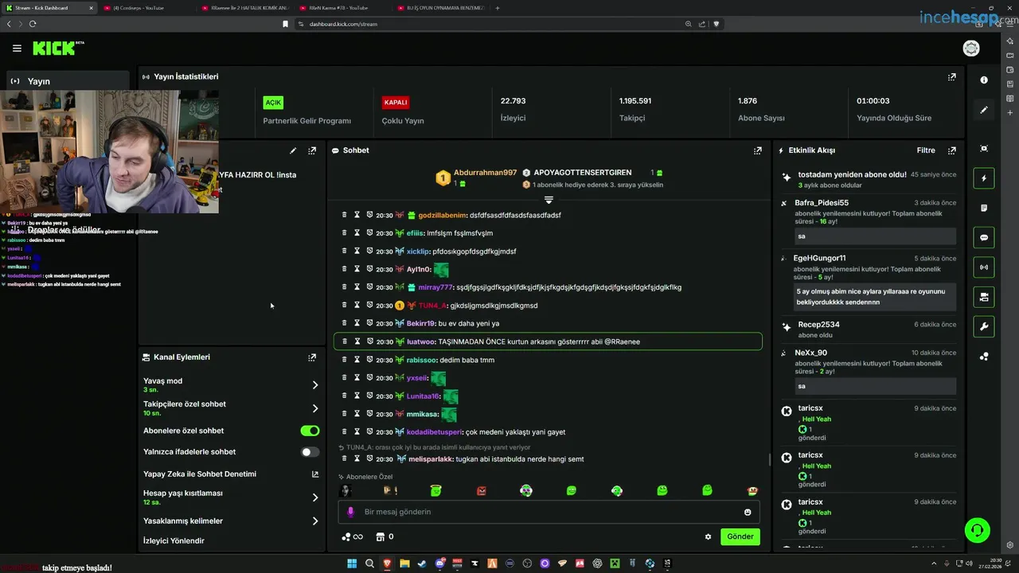Click the notes page icon in the right sidebar
The height and width of the screenshot is (573, 1019).
(984, 208)
